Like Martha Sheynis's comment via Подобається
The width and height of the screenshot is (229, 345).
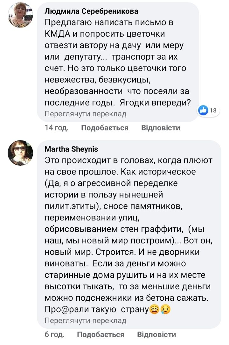point(101,335)
